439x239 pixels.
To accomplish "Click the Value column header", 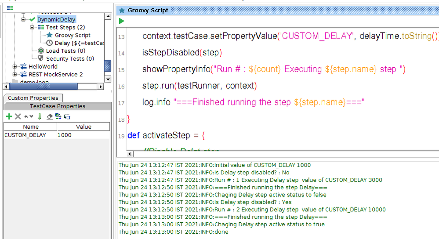I will click(83, 127).
